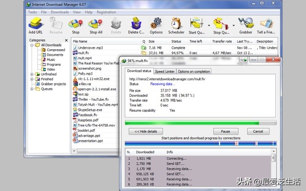The image size is (306, 191).
Task: Open the Help menu
Action: coord(88,12)
